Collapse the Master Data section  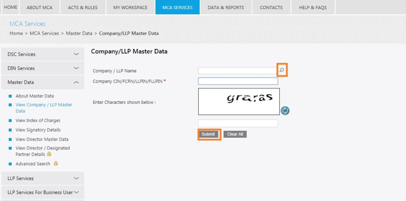(x=43, y=82)
